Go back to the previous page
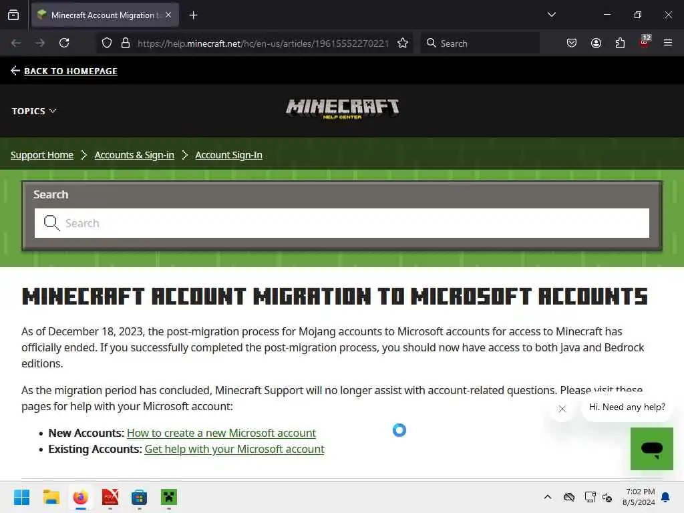The width and height of the screenshot is (684, 513). (x=16, y=43)
